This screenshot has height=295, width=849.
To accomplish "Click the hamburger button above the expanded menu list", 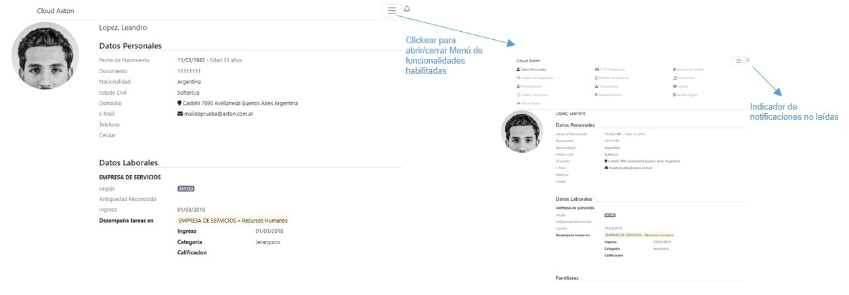I will point(738,60).
